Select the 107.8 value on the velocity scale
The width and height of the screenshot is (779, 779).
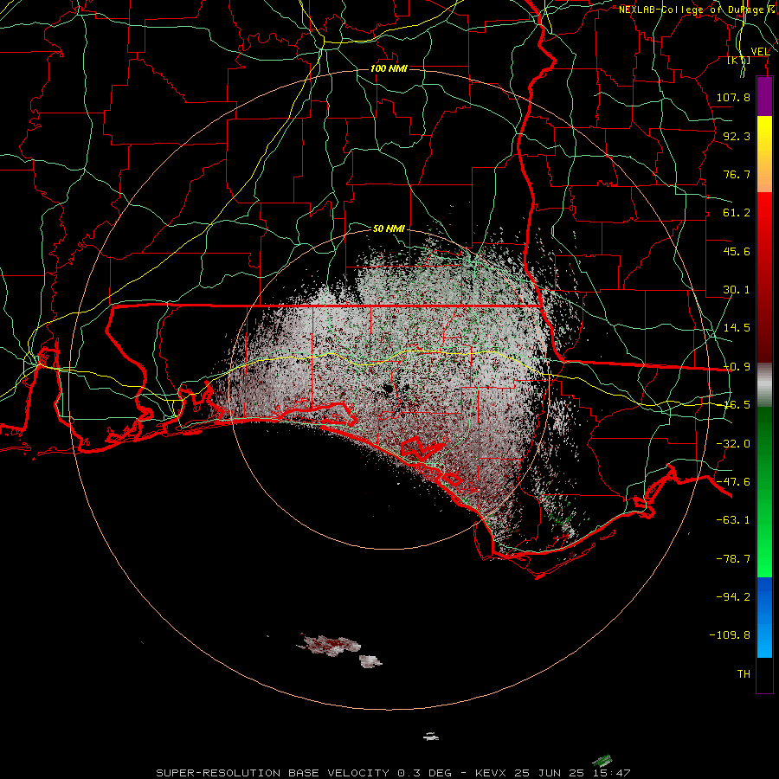point(733,97)
